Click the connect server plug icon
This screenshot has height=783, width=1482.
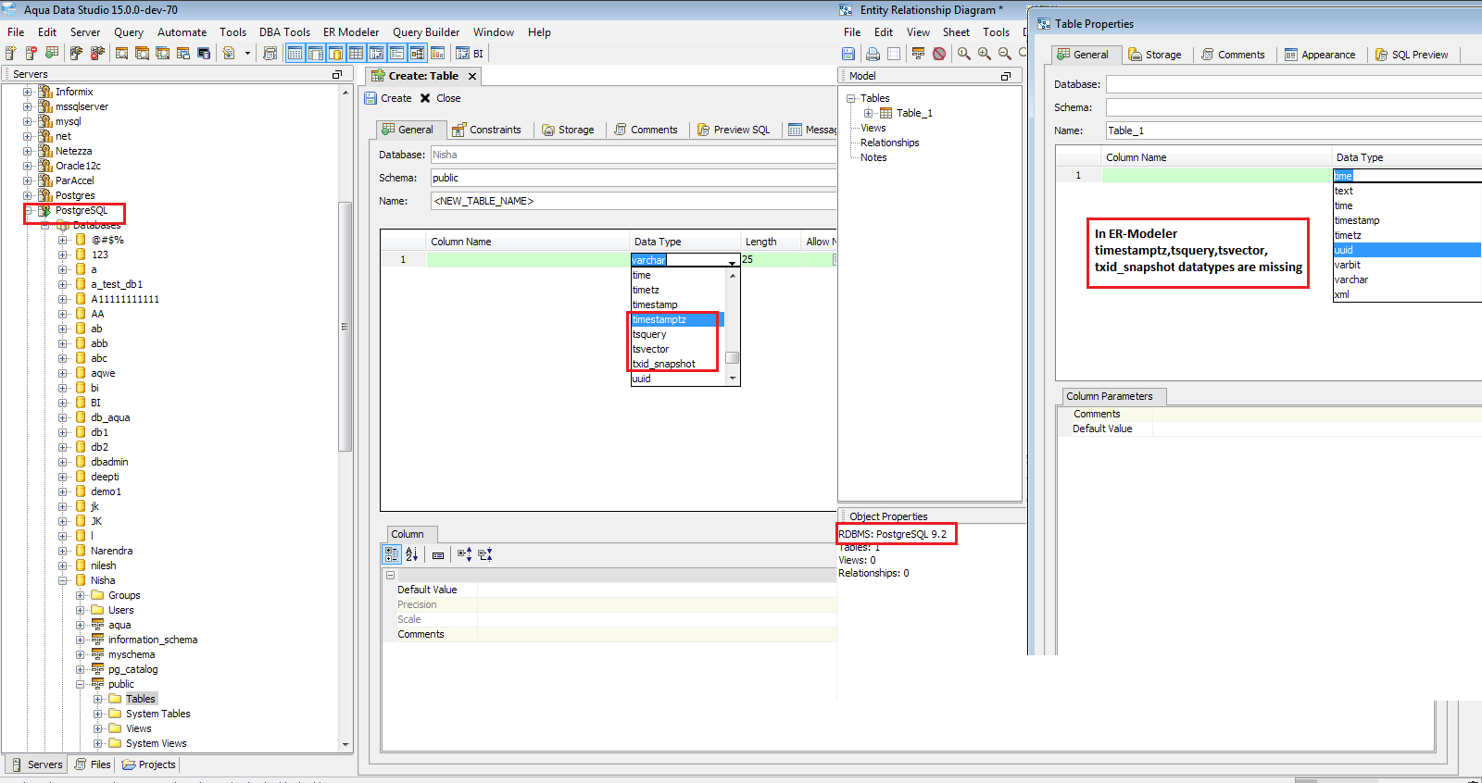coord(76,53)
